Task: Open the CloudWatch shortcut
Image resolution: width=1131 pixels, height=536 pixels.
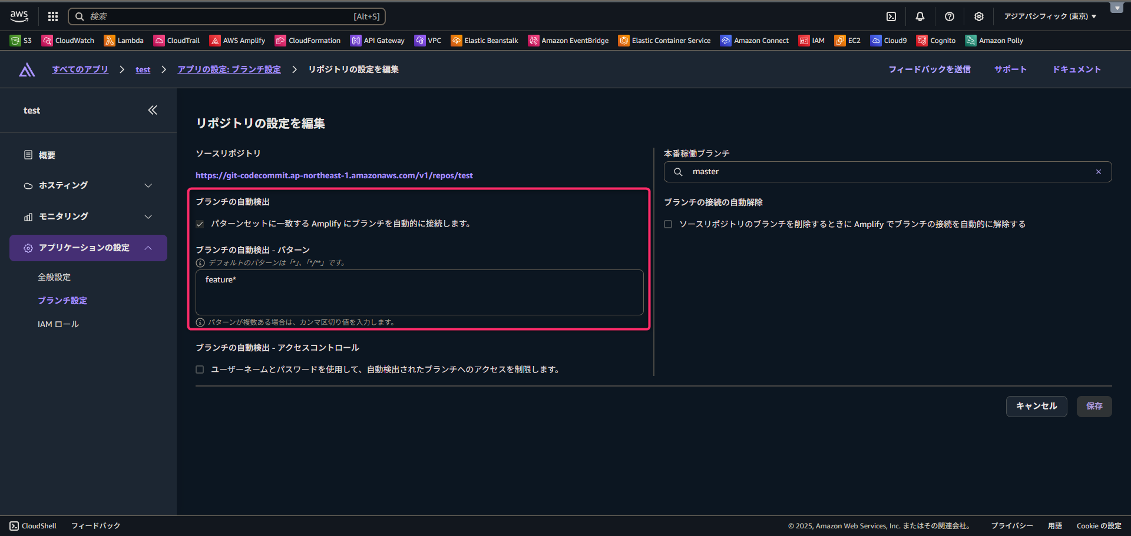Action: pos(68,41)
